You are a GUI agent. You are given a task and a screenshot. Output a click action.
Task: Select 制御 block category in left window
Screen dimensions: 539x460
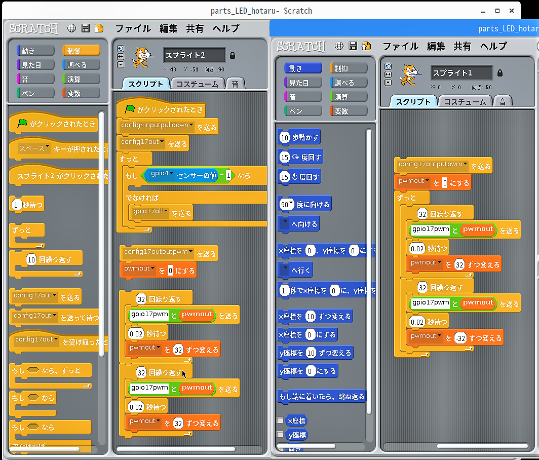coord(81,51)
